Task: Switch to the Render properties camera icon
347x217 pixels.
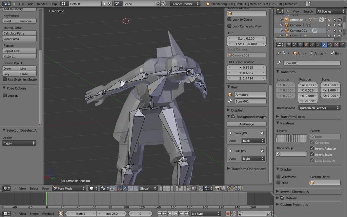Action: tap(289, 44)
